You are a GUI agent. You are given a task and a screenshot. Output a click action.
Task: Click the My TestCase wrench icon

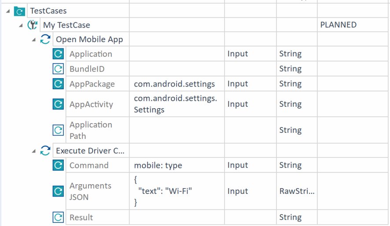click(33, 25)
